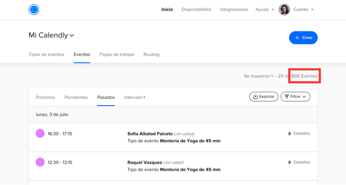Go to Flujos de trabajo tab
Image resolution: width=346 pixels, height=185 pixels.
tap(117, 54)
